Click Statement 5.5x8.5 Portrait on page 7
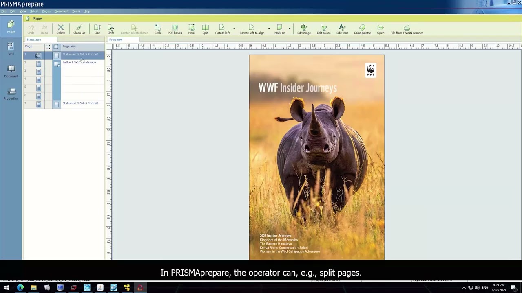522x293 pixels. pyautogui.click(x=80, y=103)
